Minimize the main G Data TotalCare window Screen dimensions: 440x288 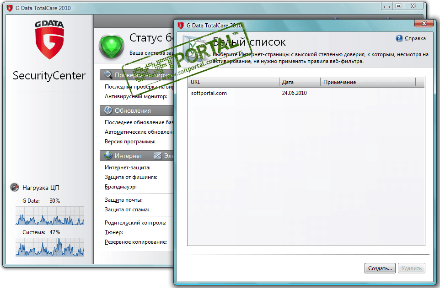387,6
